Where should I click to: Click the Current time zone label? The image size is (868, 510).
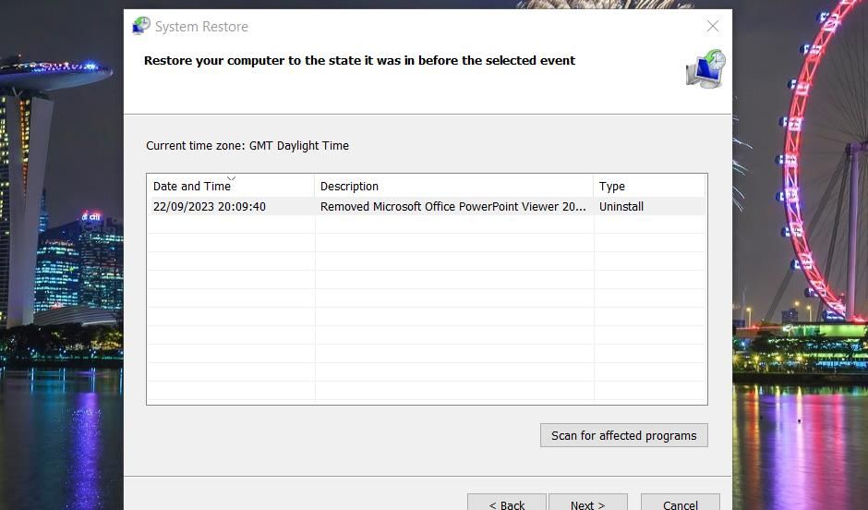coord(247,146)
